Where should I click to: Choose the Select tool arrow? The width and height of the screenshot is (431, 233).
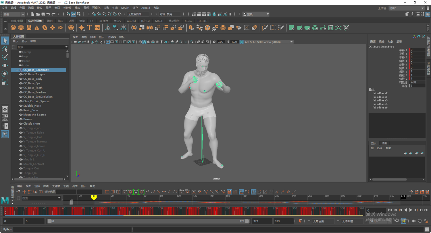coord(5,40)
